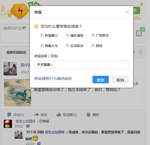
Task: Choose the 广告欺诈 report reason
Action: tap(93, 35)
